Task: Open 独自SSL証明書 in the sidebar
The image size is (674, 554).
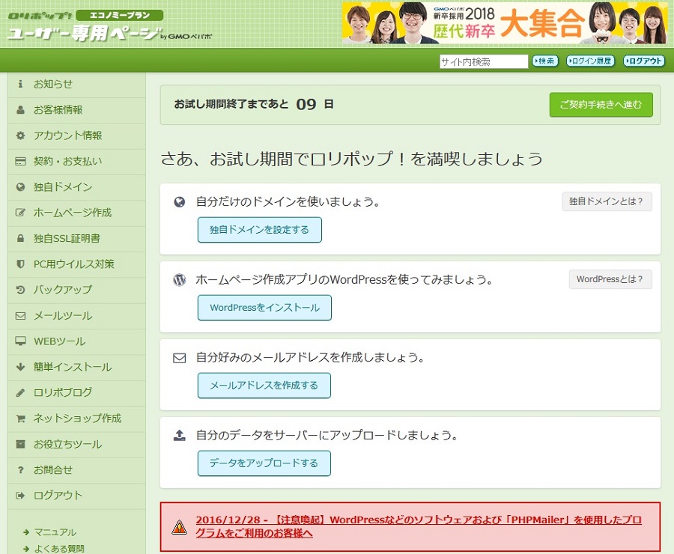Action: click(x=76, y=239)
